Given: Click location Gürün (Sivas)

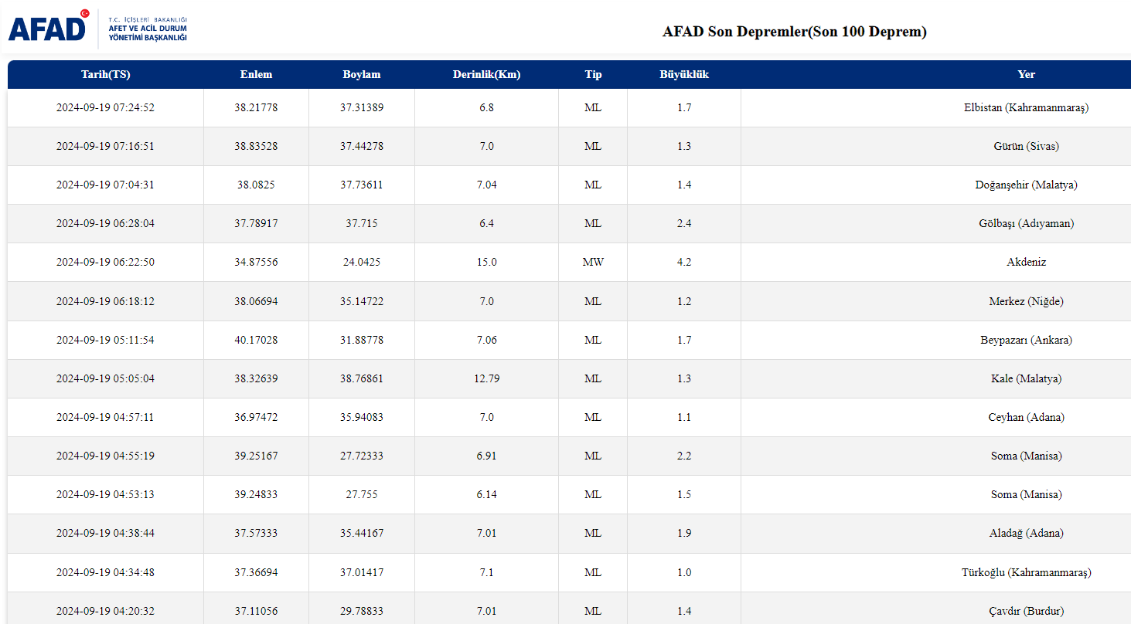Looking at the screenshot, I should click(1026, 147).
